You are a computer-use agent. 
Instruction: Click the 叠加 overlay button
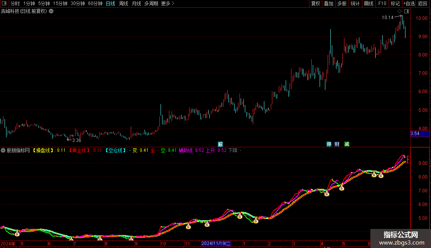pos(328,3)
